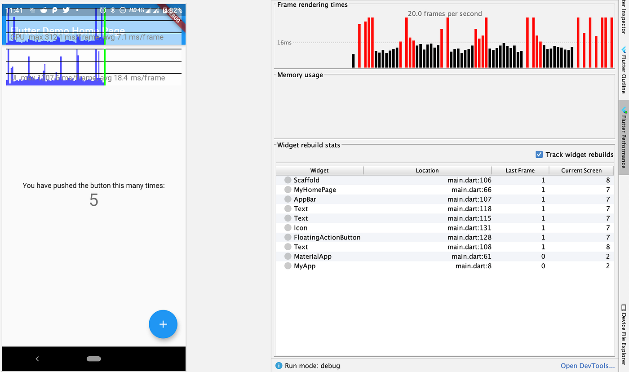Click the Bluetooth icon in the device status bar
The width and height of the screenshot is (629, 372).
pos(112,10)
